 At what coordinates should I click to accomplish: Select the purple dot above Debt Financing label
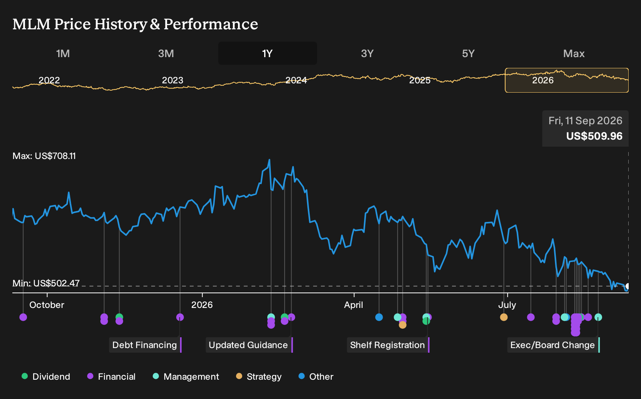[x=180, y=317]
